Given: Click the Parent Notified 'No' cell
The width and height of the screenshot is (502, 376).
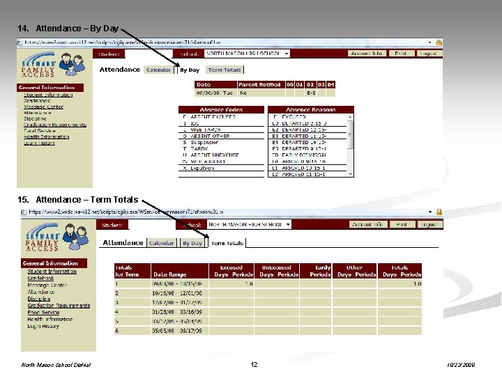Looking at the screenshot, I should [261, 93].
